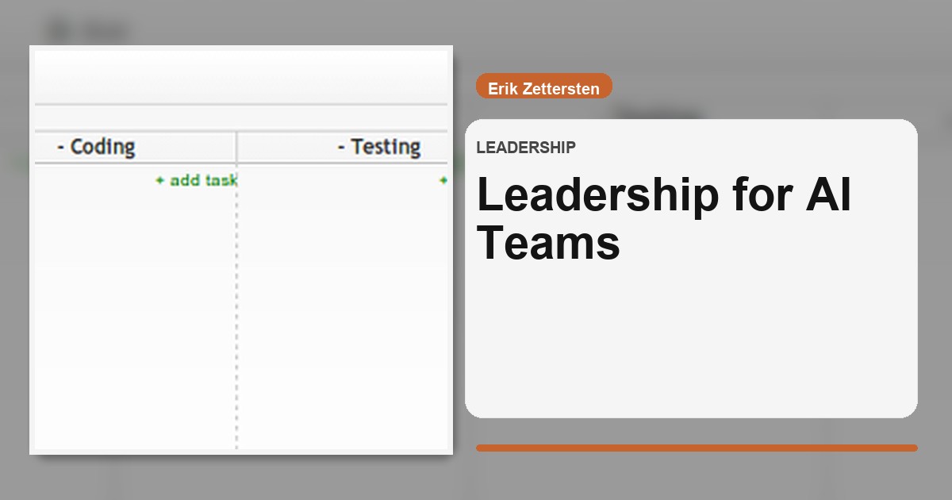Select the Coding column header

102,146
